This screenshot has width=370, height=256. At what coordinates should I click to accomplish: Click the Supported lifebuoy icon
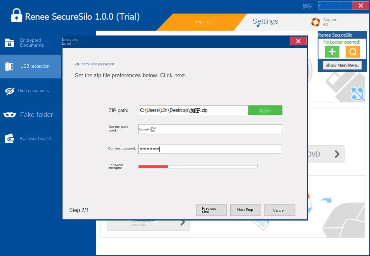(316, 22)
